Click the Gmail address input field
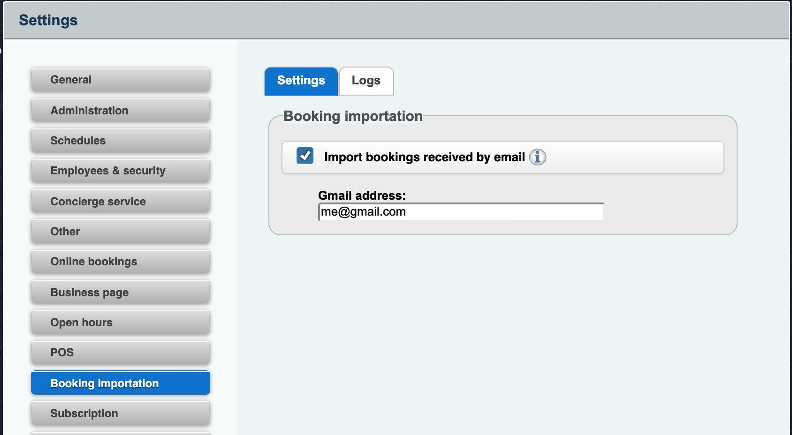792x435 pixels. (461, 212)
